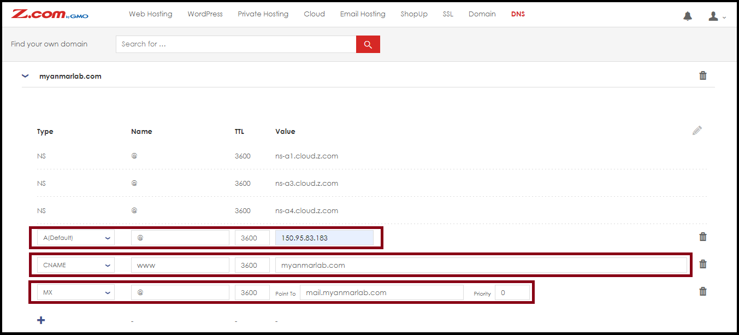The width and height of the screenshot is (739, 335).
Task: Click the CNAME record TTL field
Action: (x=252, y=265)
